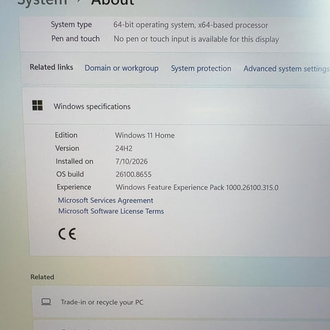Viewport: 330px width, 330px height.
Task: Open Advanced system settings link
Action: pos(287,69)
